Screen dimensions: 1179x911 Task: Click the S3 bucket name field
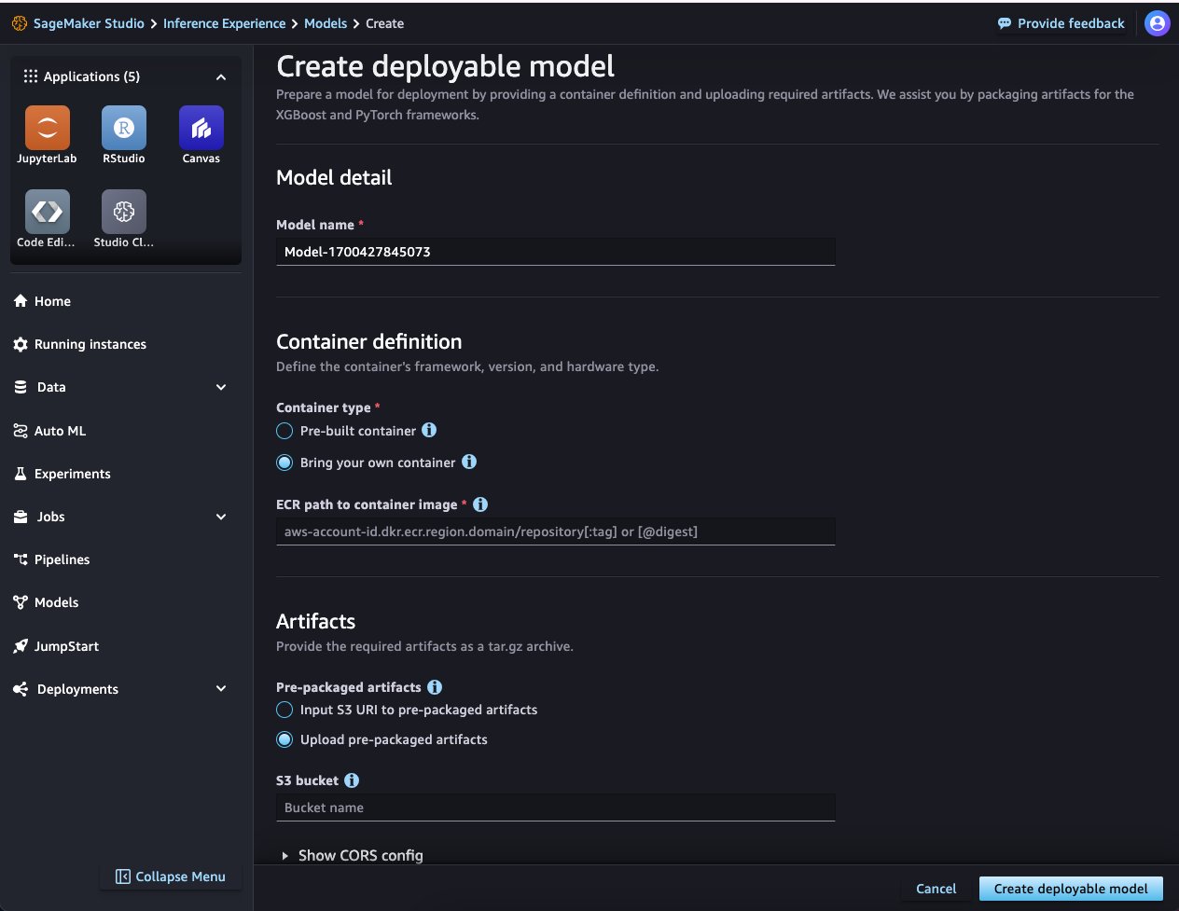tap(555, 807)
